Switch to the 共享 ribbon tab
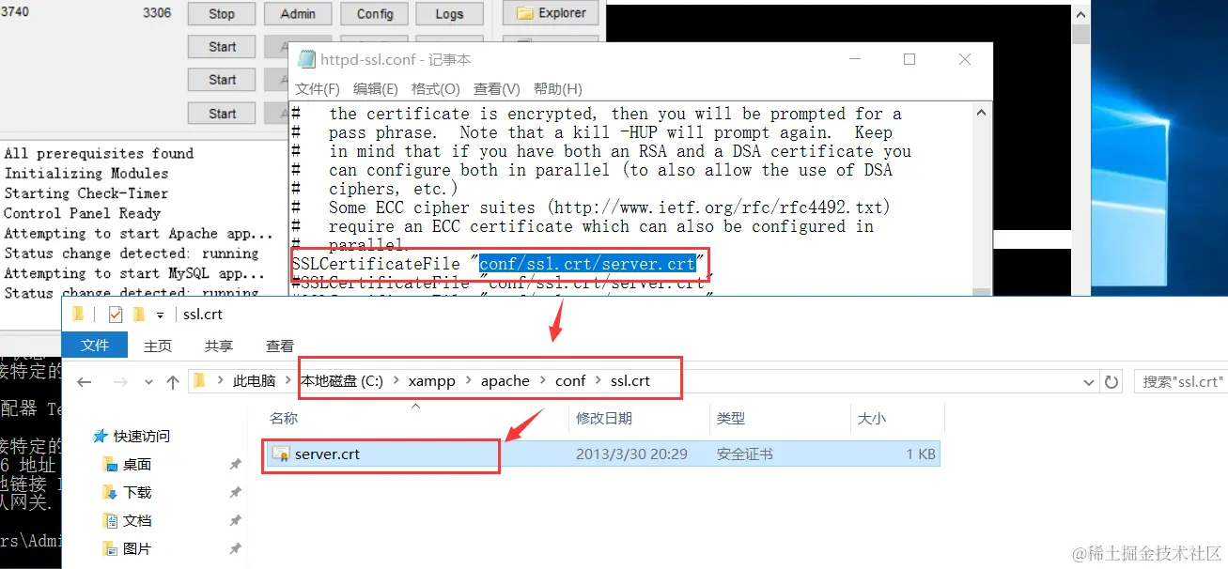The image size is (1228, 569). (219, 346)
